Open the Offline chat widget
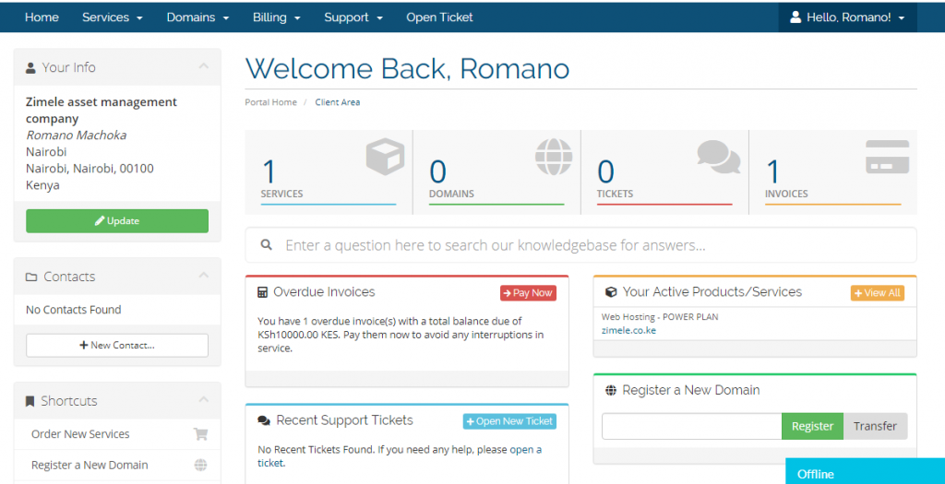Viewport: 945px width, 484px height. pos(864,473)
